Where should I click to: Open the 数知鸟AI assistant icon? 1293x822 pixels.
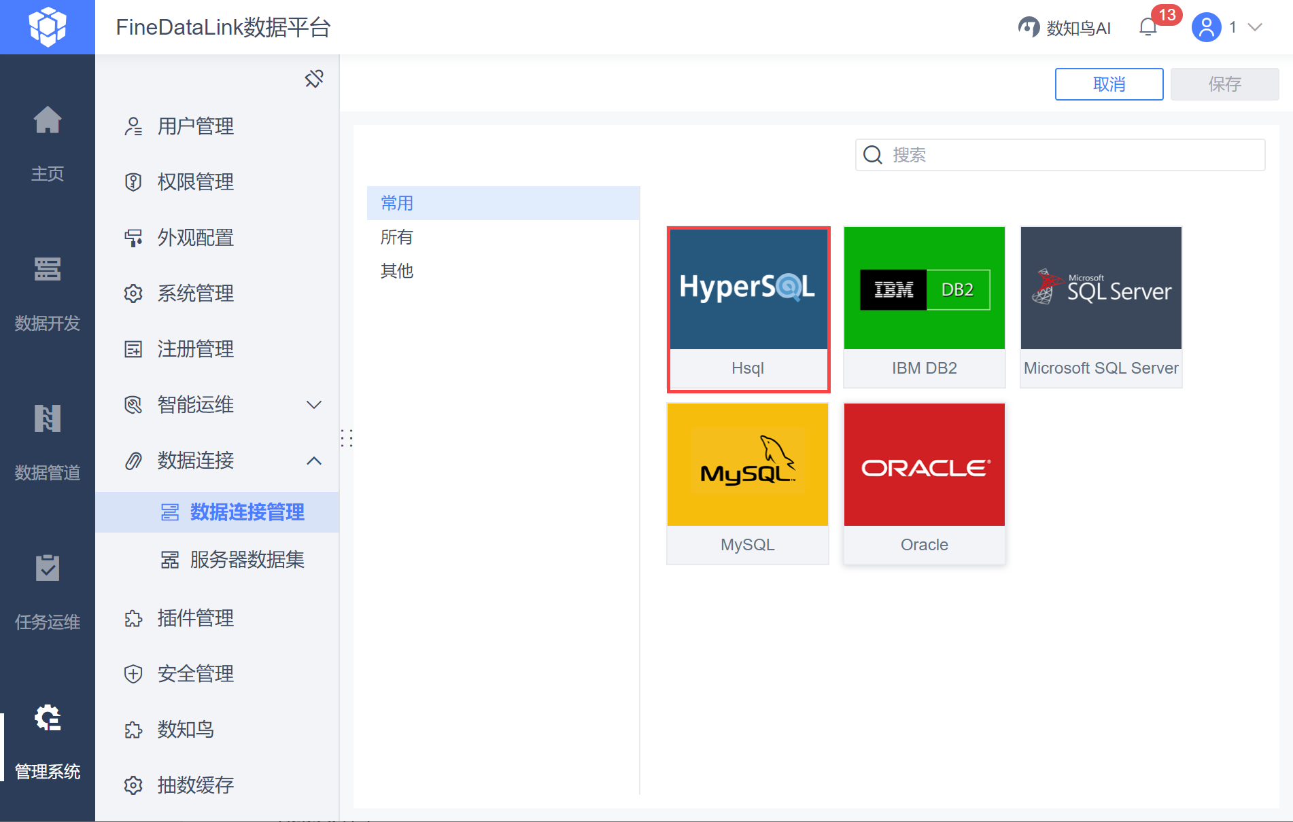pyautogui.click(x=1029, y=27)
